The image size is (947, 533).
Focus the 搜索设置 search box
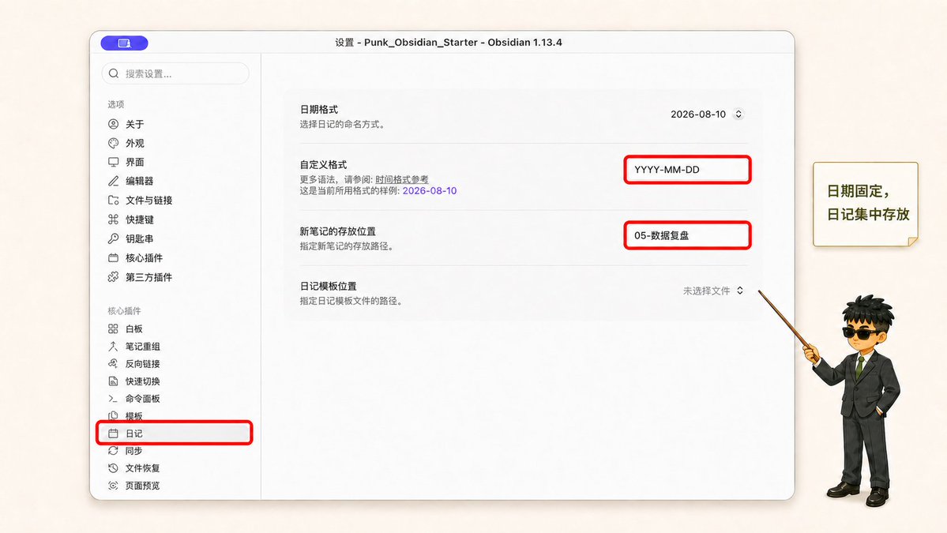coord(175,73)
